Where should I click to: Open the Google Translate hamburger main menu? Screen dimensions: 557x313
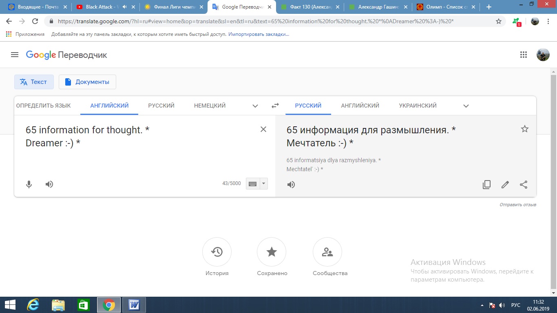pyautogui.click(x=15, y=55)
